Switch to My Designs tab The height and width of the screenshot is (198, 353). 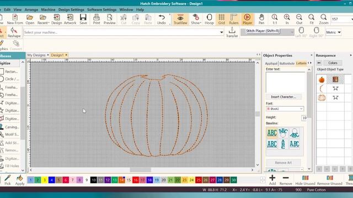pyautogui.click(x=36, y=55)
